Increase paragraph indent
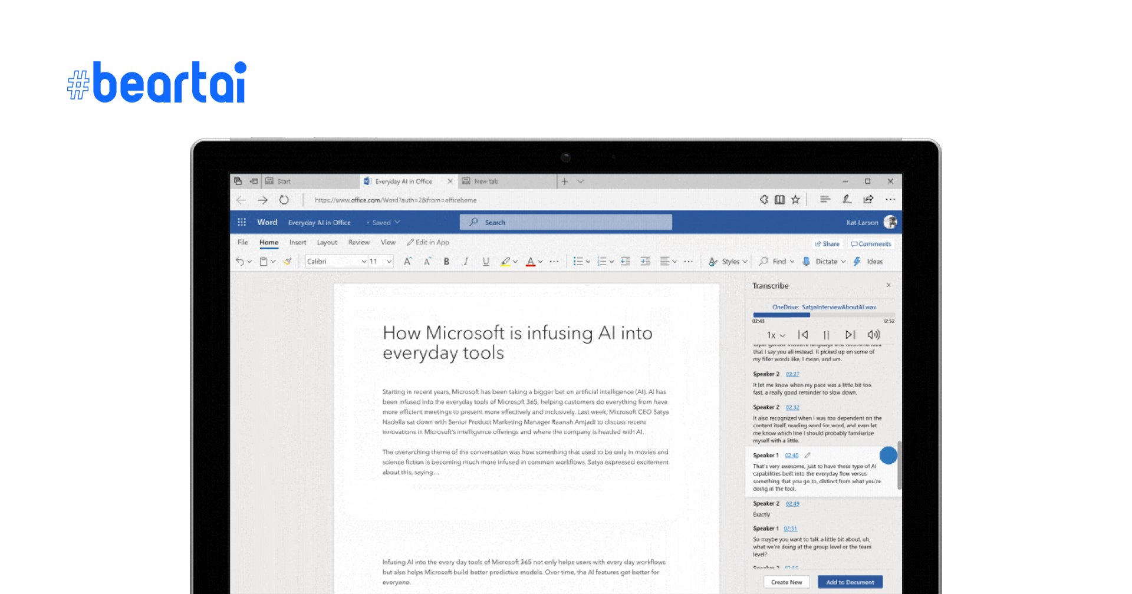This screenshot has height=594, width=1132. (645, 262)
